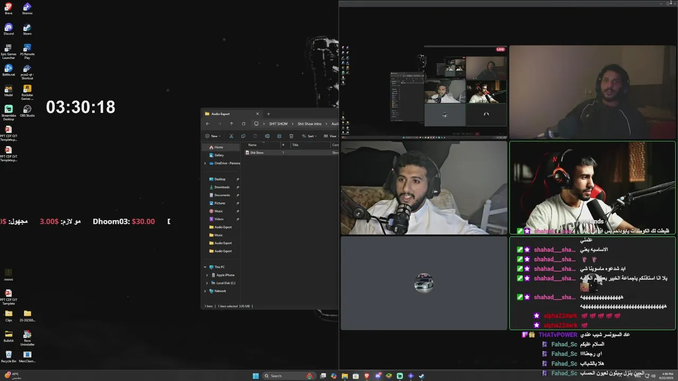
Task: Expand the Local Disk (C:) tree node
Action: 207,283
